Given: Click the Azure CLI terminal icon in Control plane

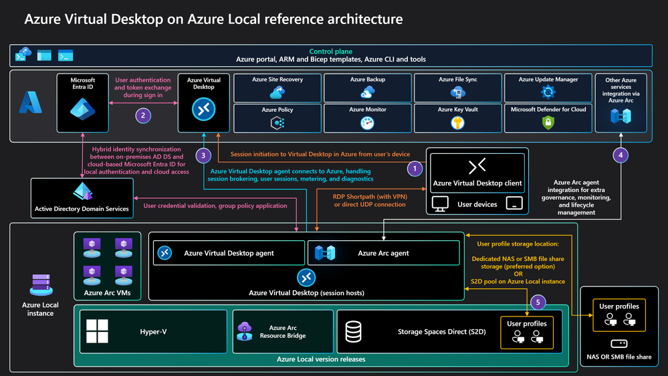Looking at the screenshot, I should tap(66, 56).
